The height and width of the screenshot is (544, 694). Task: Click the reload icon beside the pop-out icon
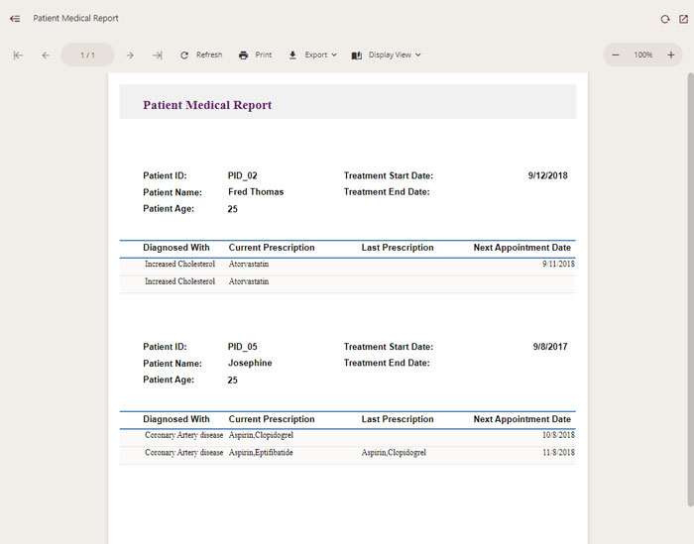(x=665, y=19)
